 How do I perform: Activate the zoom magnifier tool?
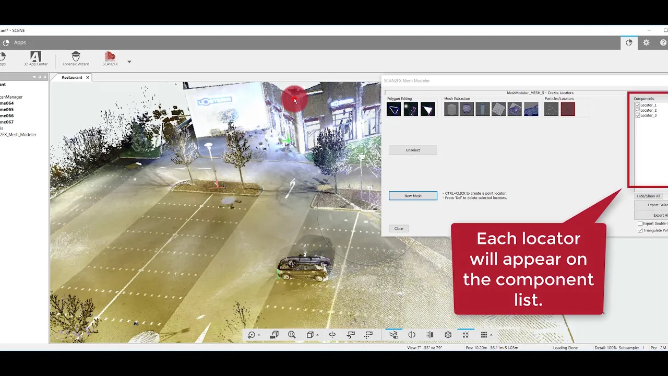pos(292,335)
